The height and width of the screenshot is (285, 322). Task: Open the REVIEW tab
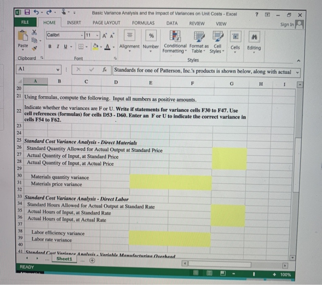coord(197,23)
